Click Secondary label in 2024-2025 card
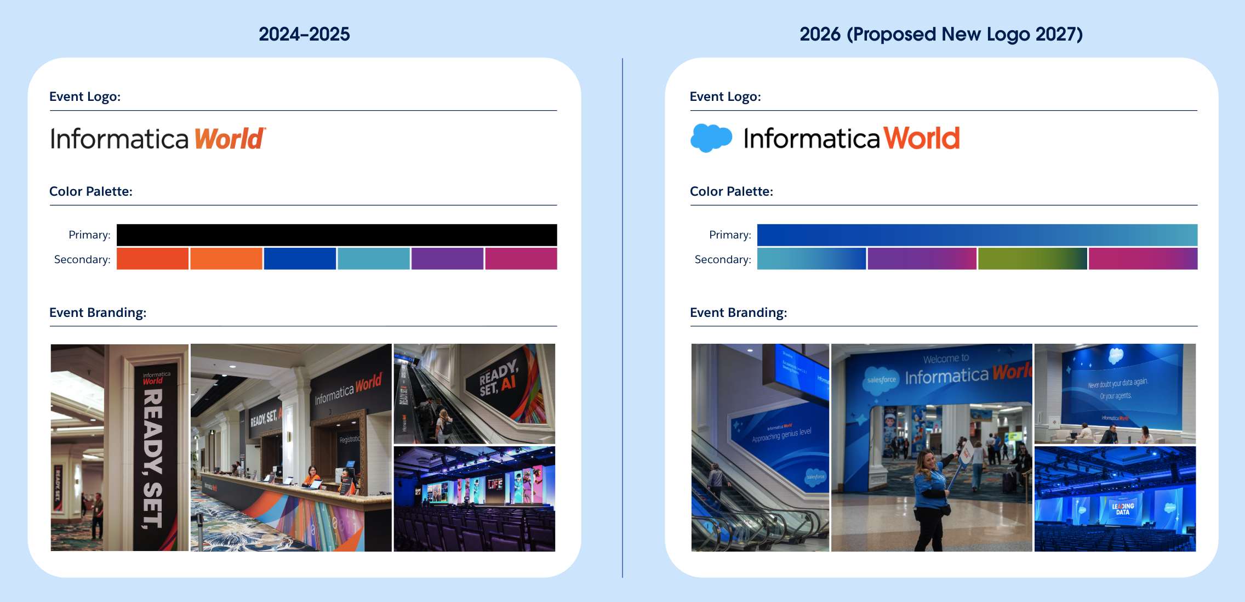1245x602 pixels. 82,259
